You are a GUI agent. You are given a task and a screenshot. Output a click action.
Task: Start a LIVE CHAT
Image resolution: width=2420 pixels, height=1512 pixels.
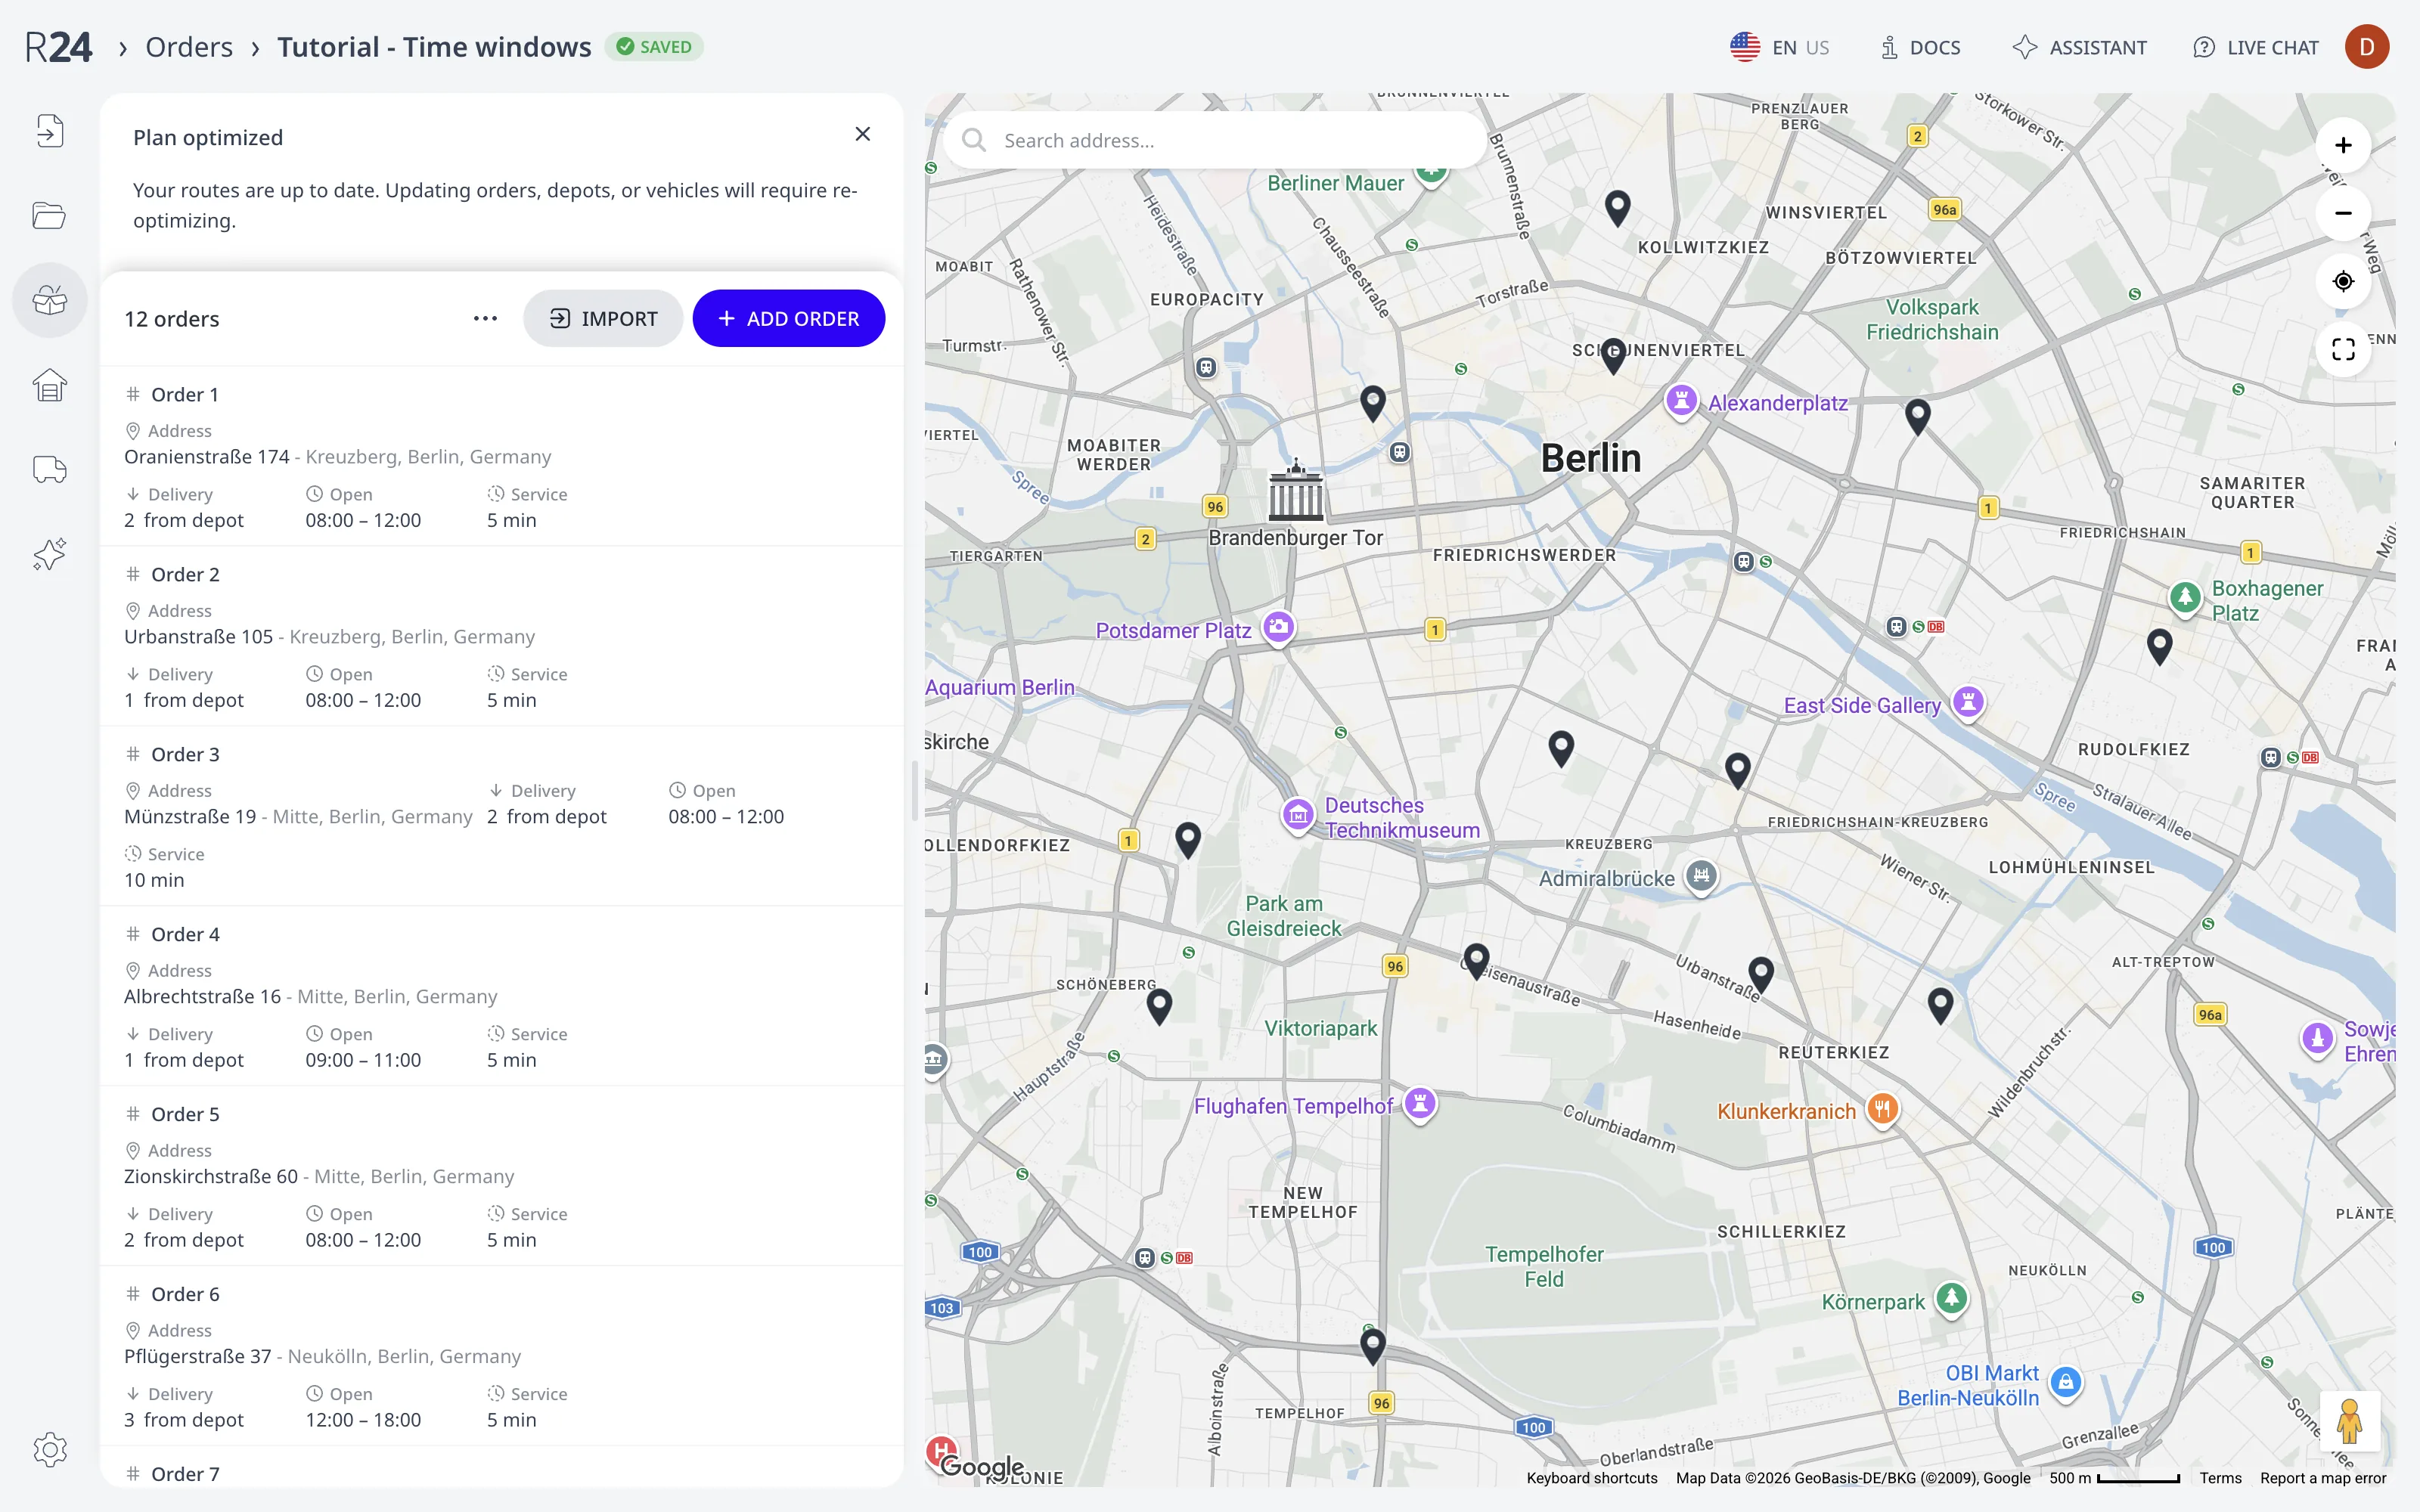click(x=2256, y=47)
